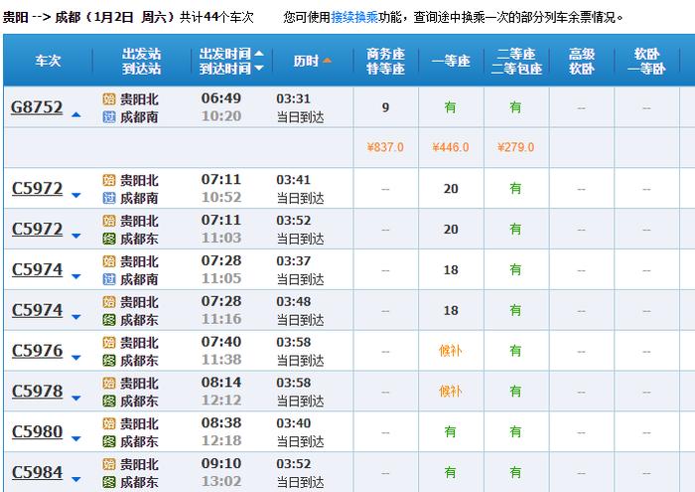This screenshot has height=492, width=695.
Task: Click the up sort arrow next to 出发时间
Action: pyautogui.click(x=259, y=54)
